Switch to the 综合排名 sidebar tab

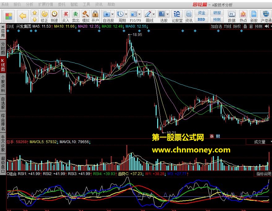tap(3, 122)
